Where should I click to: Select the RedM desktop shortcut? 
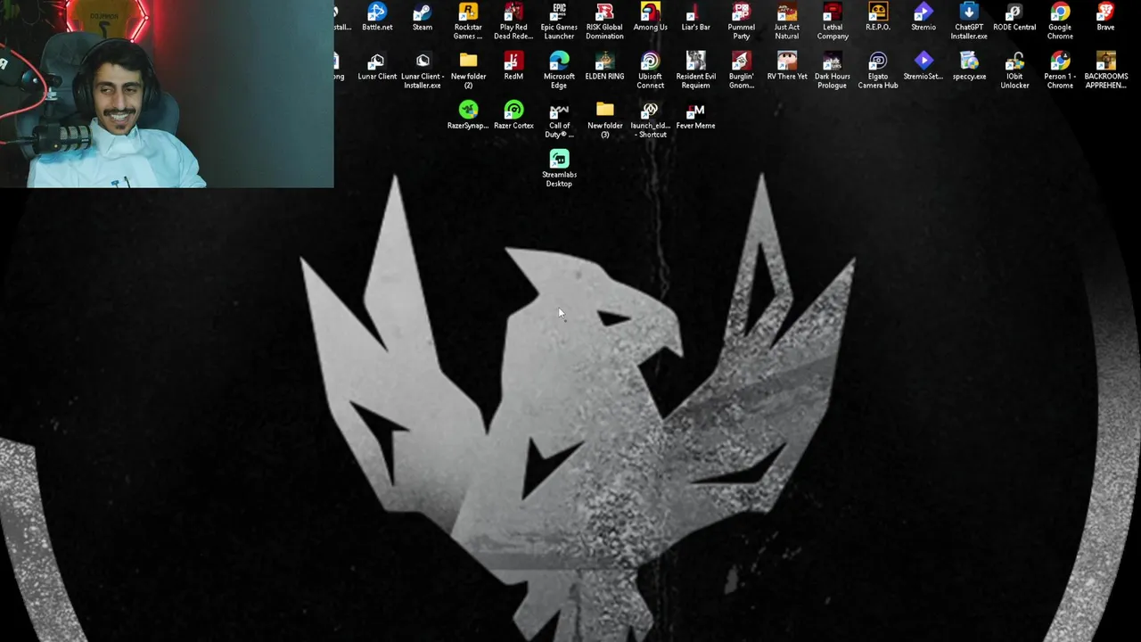pyautogui.click(x=513, y=66)
